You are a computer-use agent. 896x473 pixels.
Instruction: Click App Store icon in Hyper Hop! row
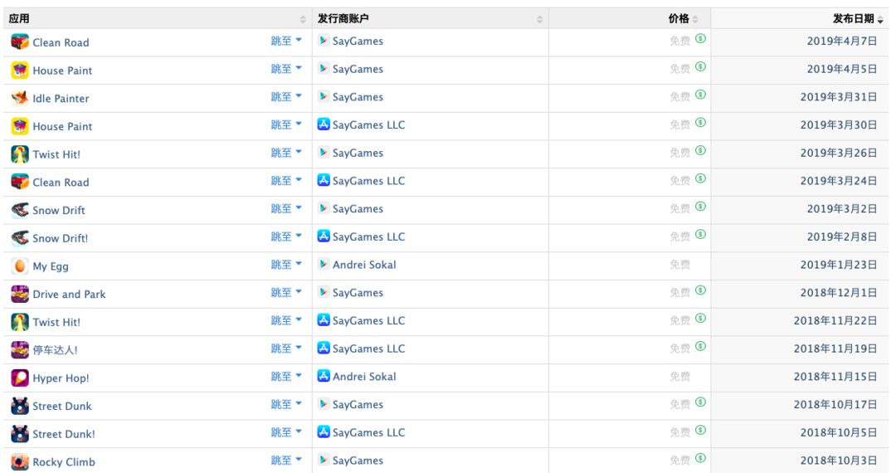(324, 376)
